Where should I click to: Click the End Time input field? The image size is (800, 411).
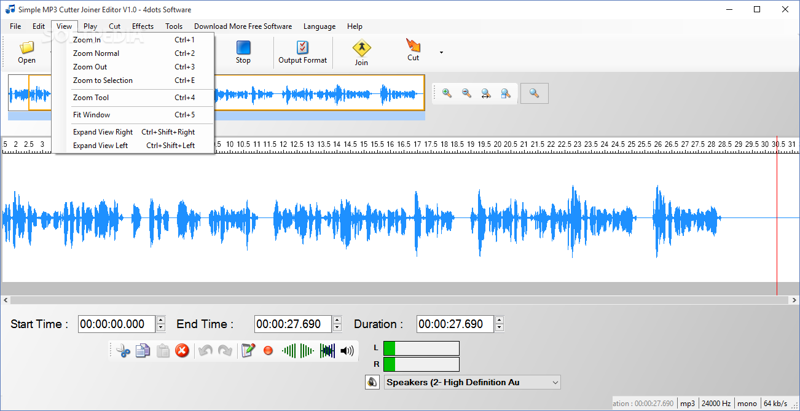point(293,324)
